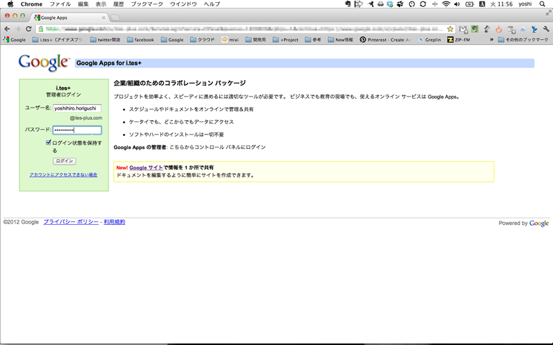Image resolution: width=553 pixels, height=345 pixels.
Task: Click the green padlock in address bar
Action: coord(41,29)
